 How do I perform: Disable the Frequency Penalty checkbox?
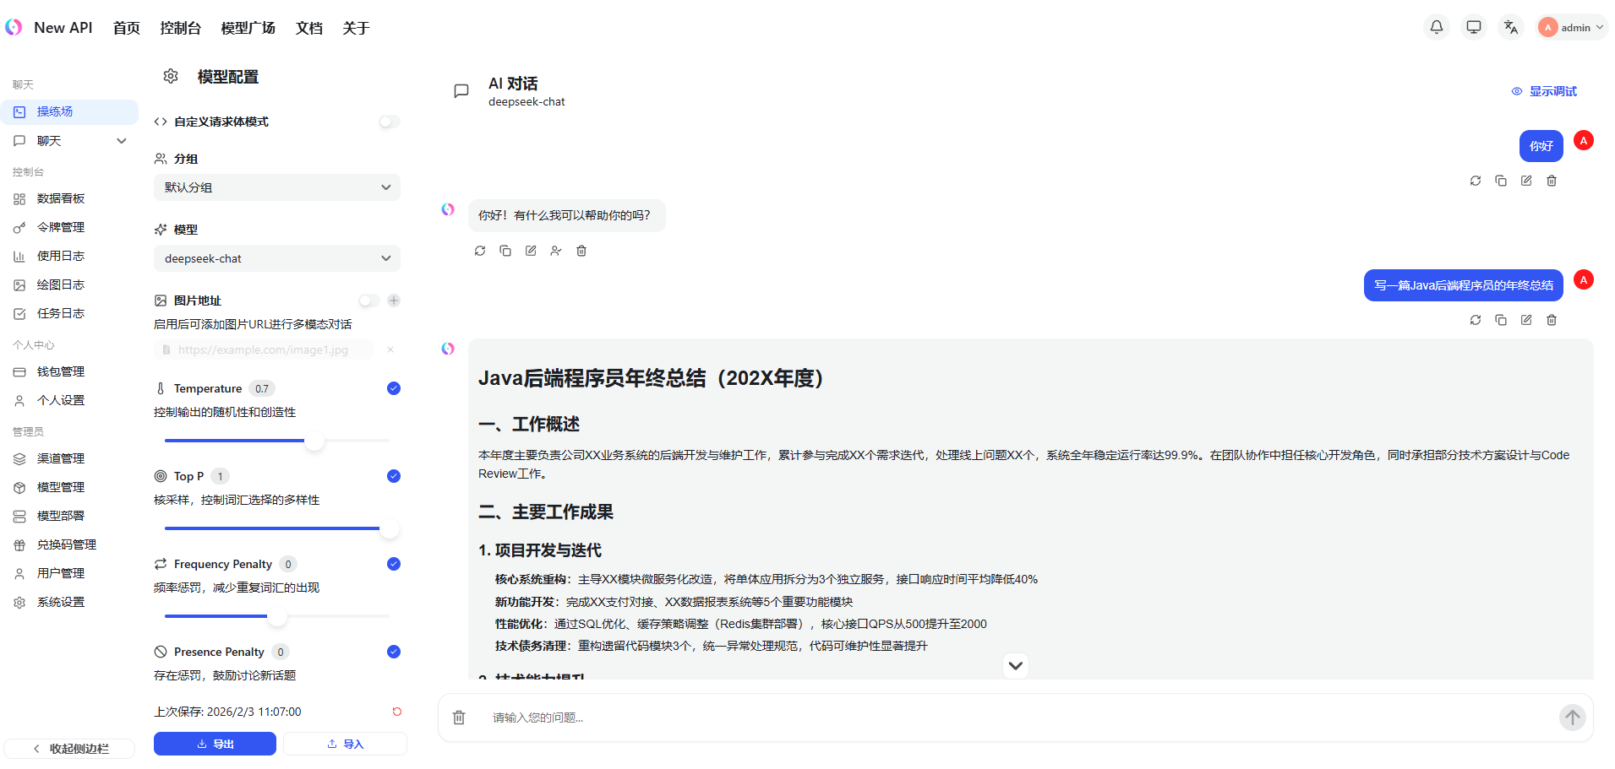[x=393, y=564]
